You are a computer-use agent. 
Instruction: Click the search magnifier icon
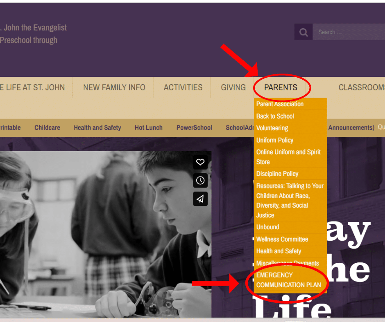(x=303, y=32)
